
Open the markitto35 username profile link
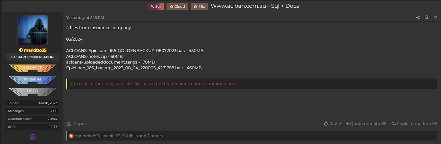tap(35, 50)
